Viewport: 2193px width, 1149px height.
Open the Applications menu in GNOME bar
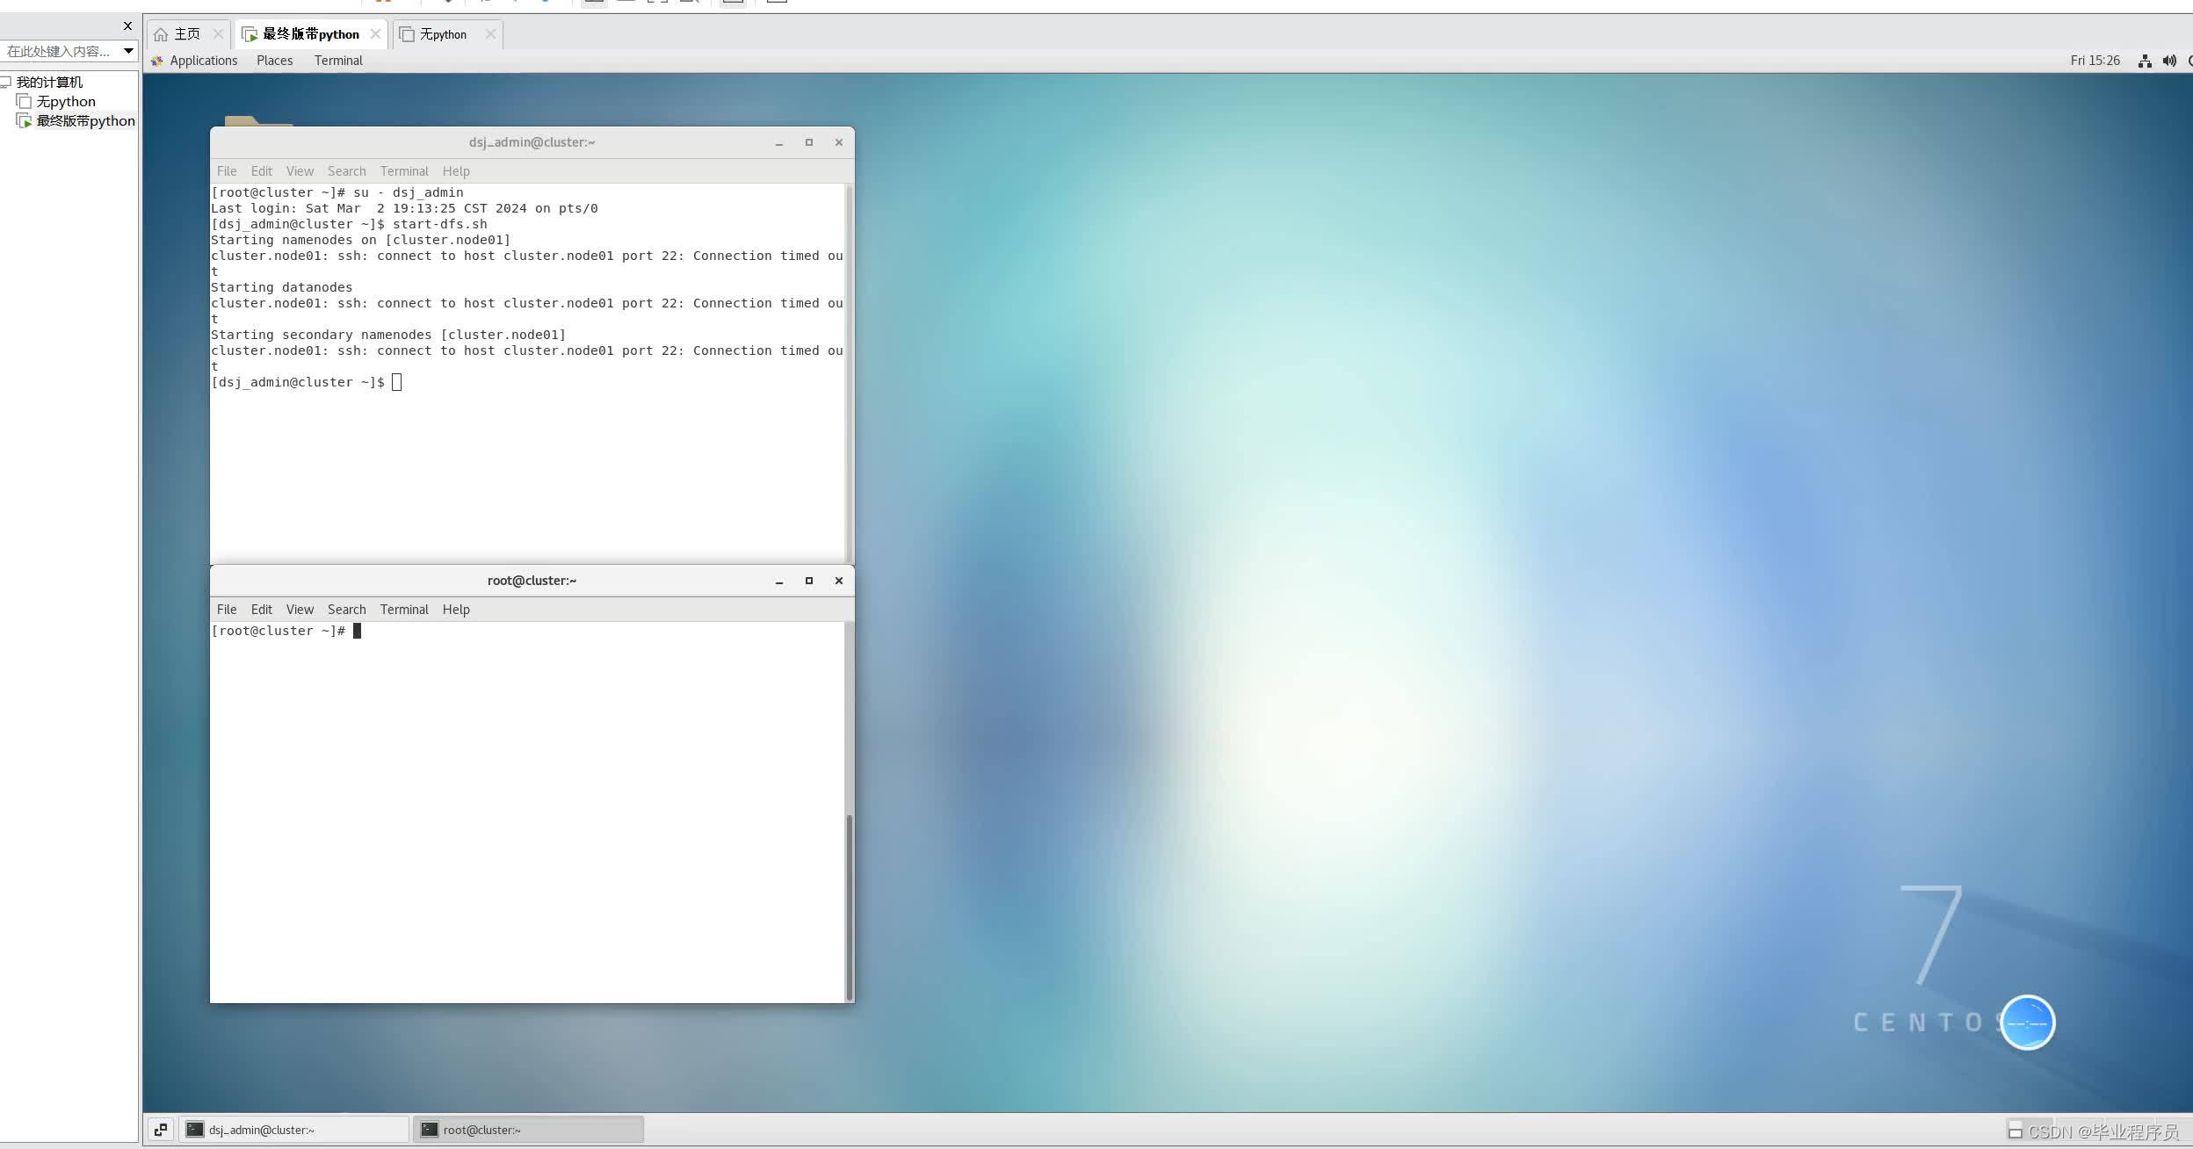[x=203, y=61]
